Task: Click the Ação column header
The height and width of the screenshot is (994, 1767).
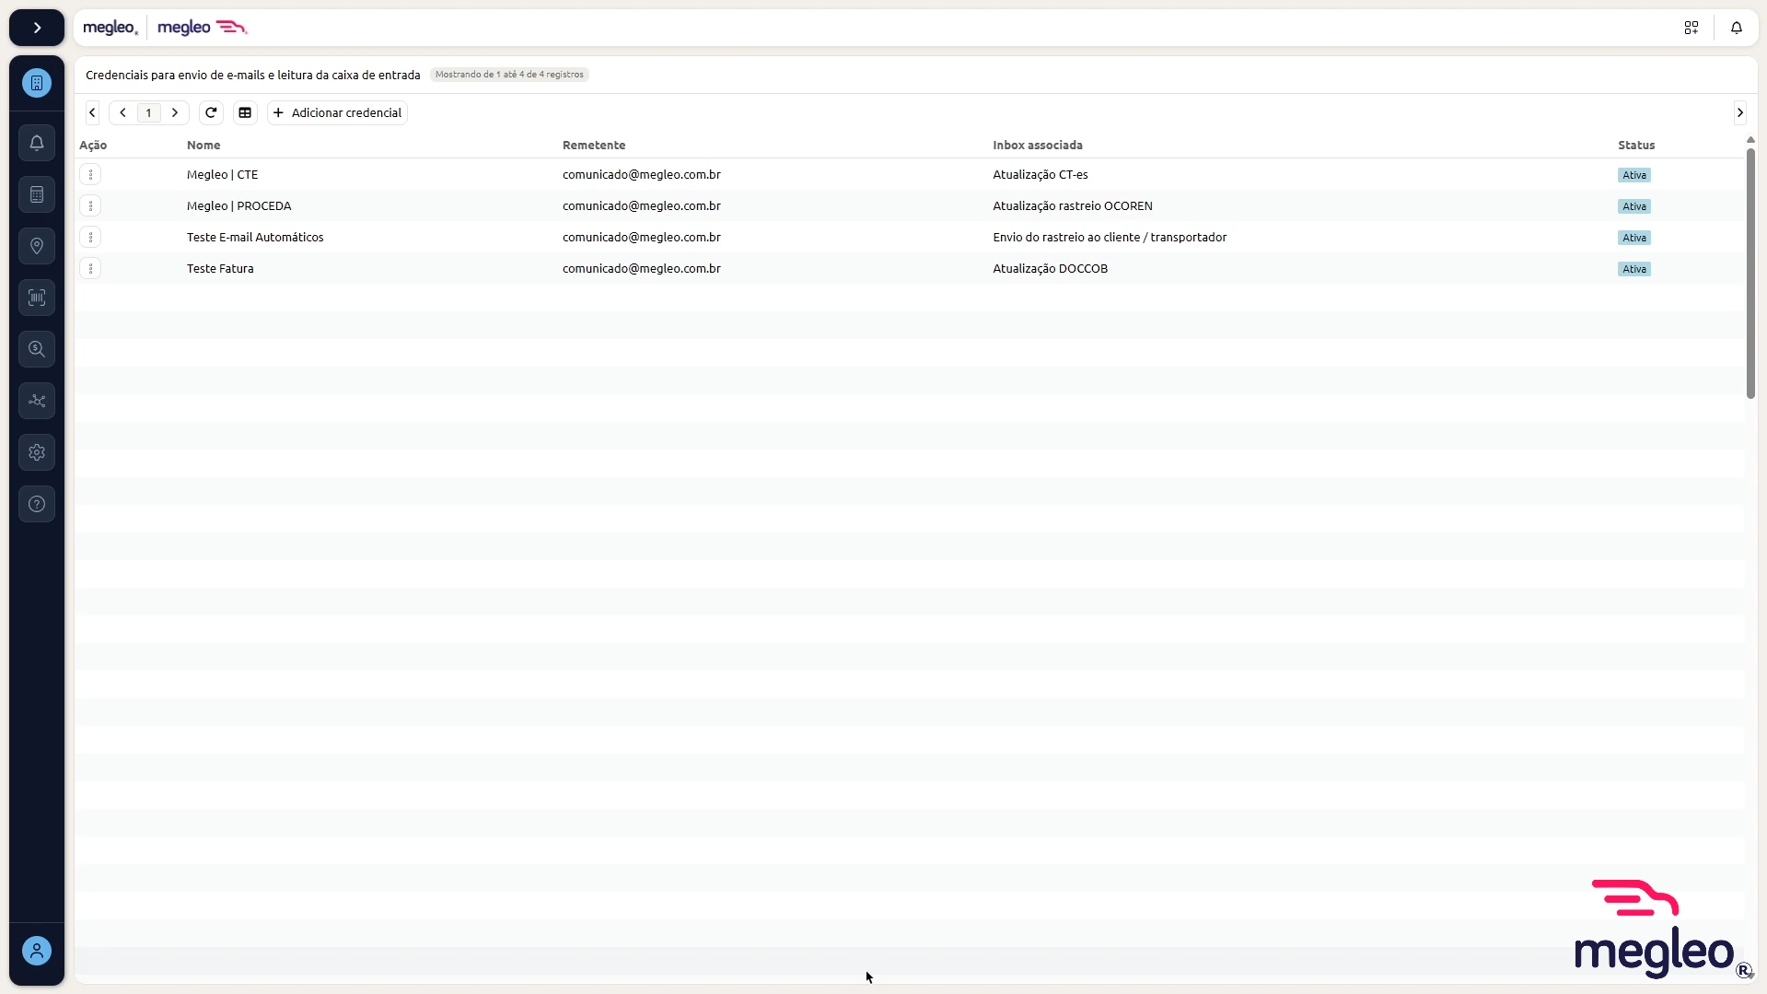Action: (x=93, y=145)
